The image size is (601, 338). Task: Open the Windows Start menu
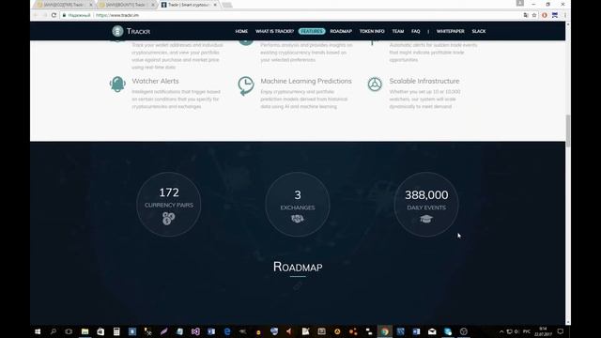[38, 331]
